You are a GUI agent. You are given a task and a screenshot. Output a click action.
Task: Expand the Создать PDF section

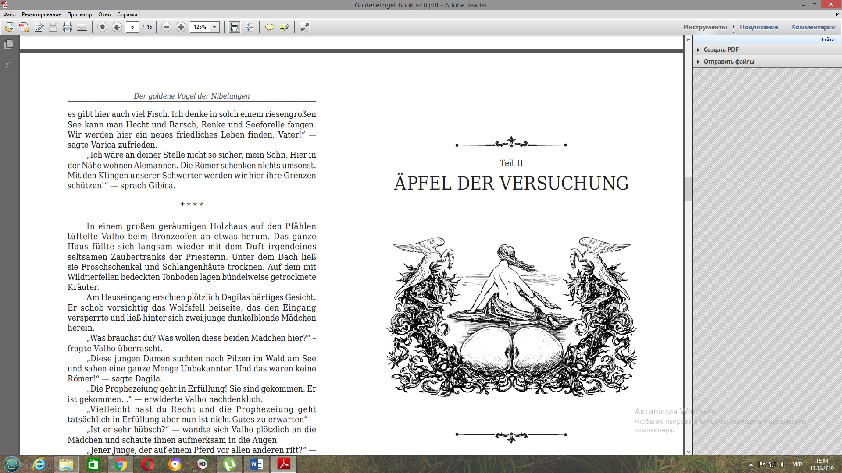[721, 49]
